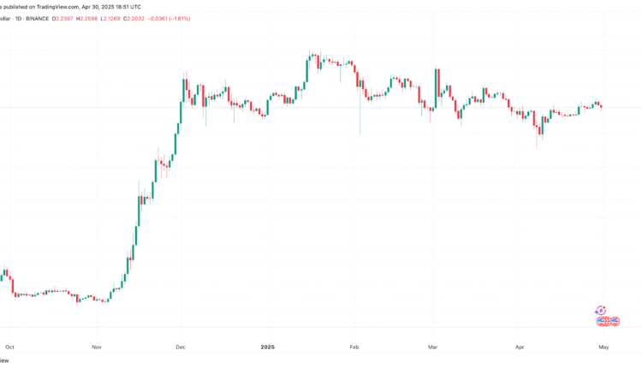This screenshot has height=368, width=642.
Task: Click the Nov label on time axis
Action: [x=97, y=347]
